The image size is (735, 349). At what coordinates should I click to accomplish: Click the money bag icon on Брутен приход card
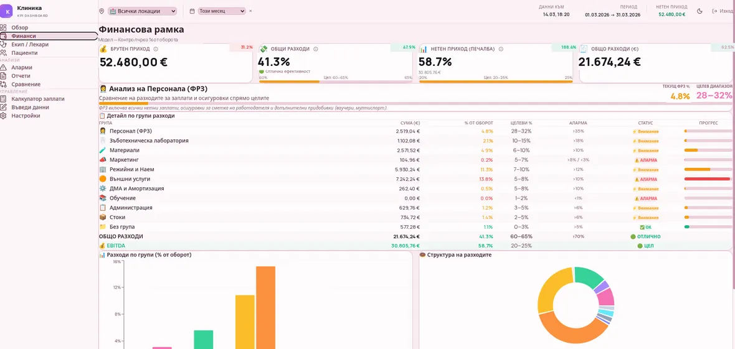pyautogui.click(x=104, y=49)
